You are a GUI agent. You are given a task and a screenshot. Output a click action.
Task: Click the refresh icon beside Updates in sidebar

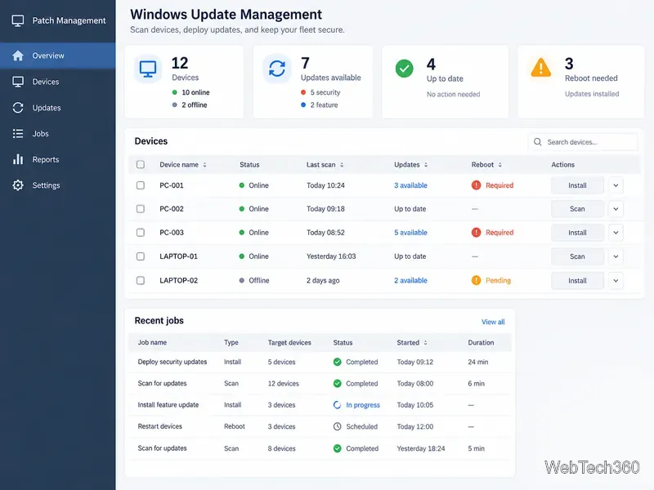(17, 108)
